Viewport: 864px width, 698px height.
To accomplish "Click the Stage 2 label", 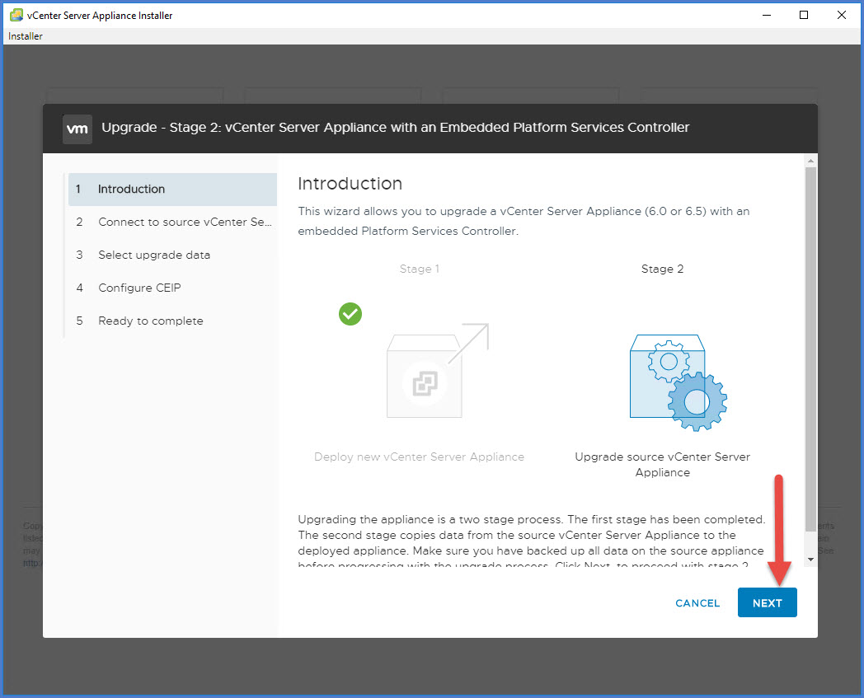I will 662,269.
